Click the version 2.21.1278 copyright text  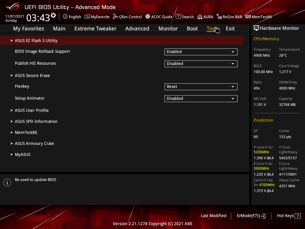[x=152, y=224]
